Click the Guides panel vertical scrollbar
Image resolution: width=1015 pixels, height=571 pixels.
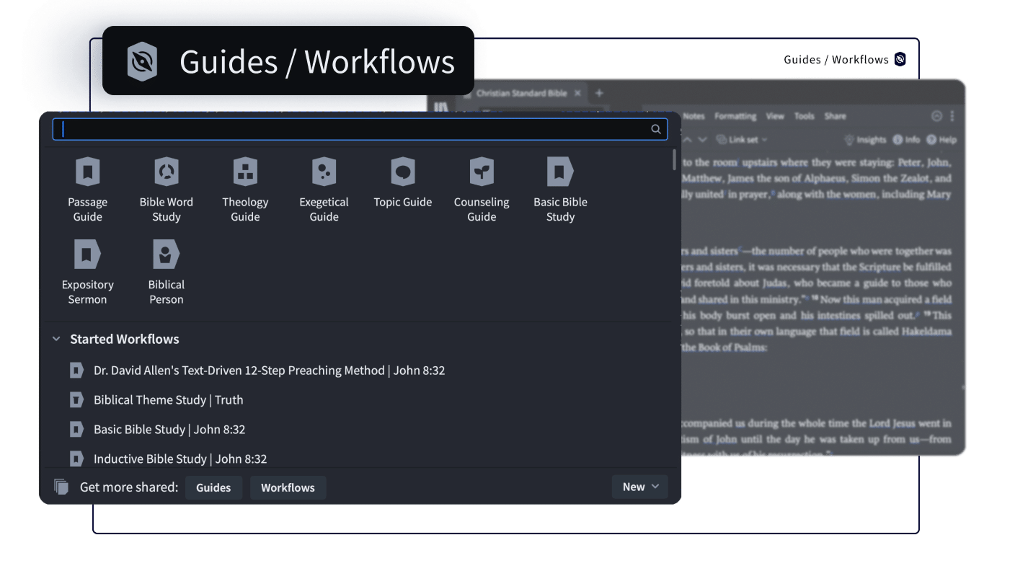click(674, 159)
